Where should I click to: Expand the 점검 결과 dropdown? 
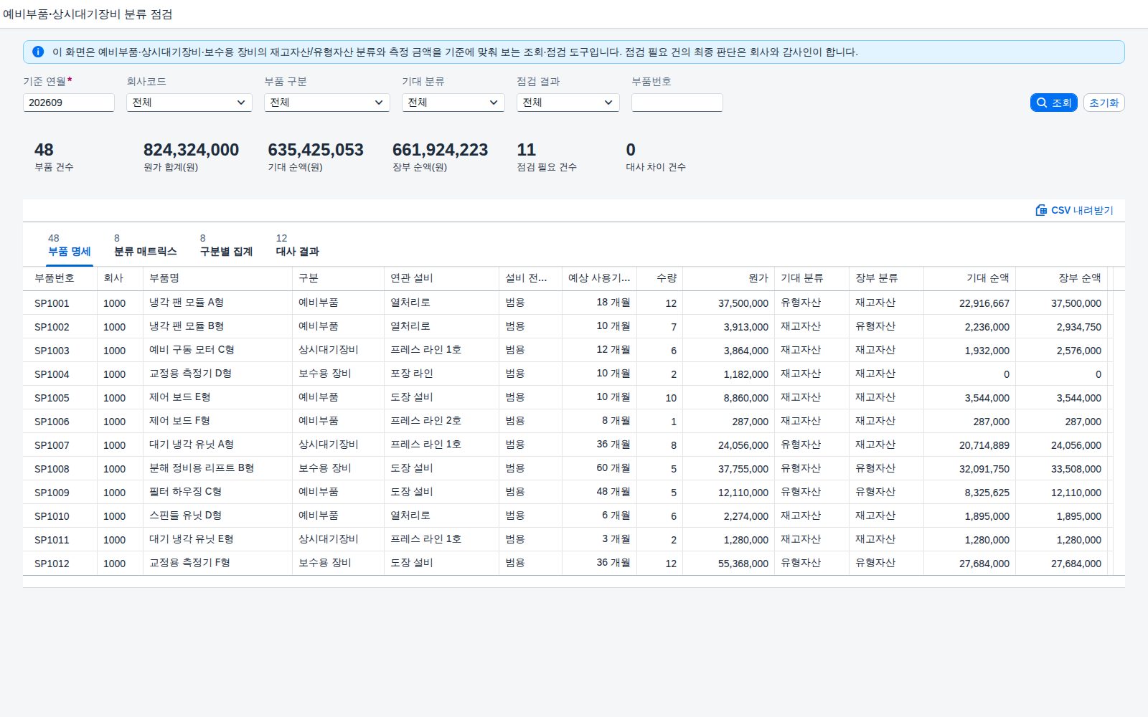pyautogui.click(x=568, y=103)
